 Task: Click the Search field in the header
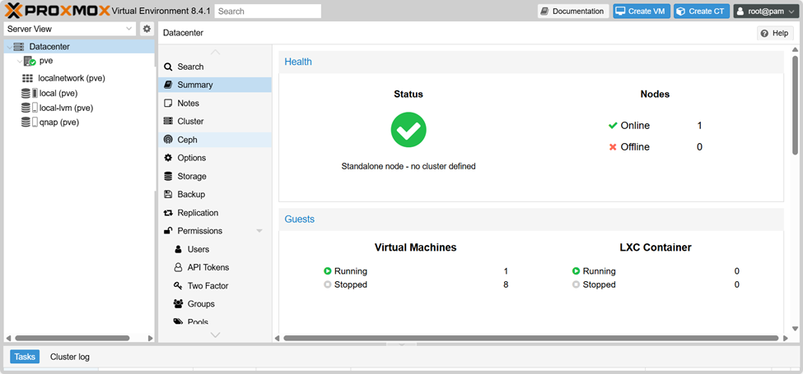click(x=268, y=12)
